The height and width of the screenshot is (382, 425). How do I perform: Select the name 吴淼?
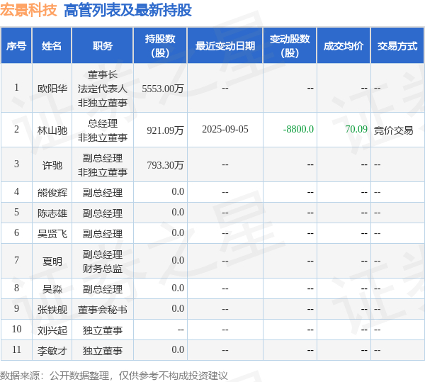[52, 288]
